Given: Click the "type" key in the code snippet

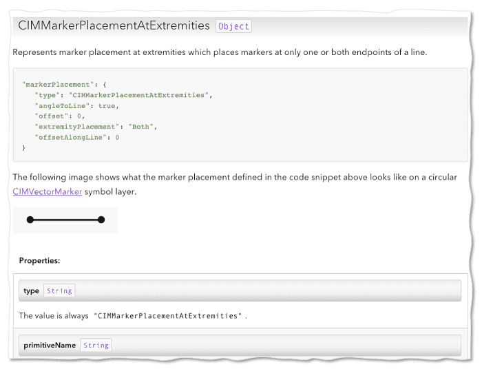Looking at the screenshot, I should [x=48, y=95].
